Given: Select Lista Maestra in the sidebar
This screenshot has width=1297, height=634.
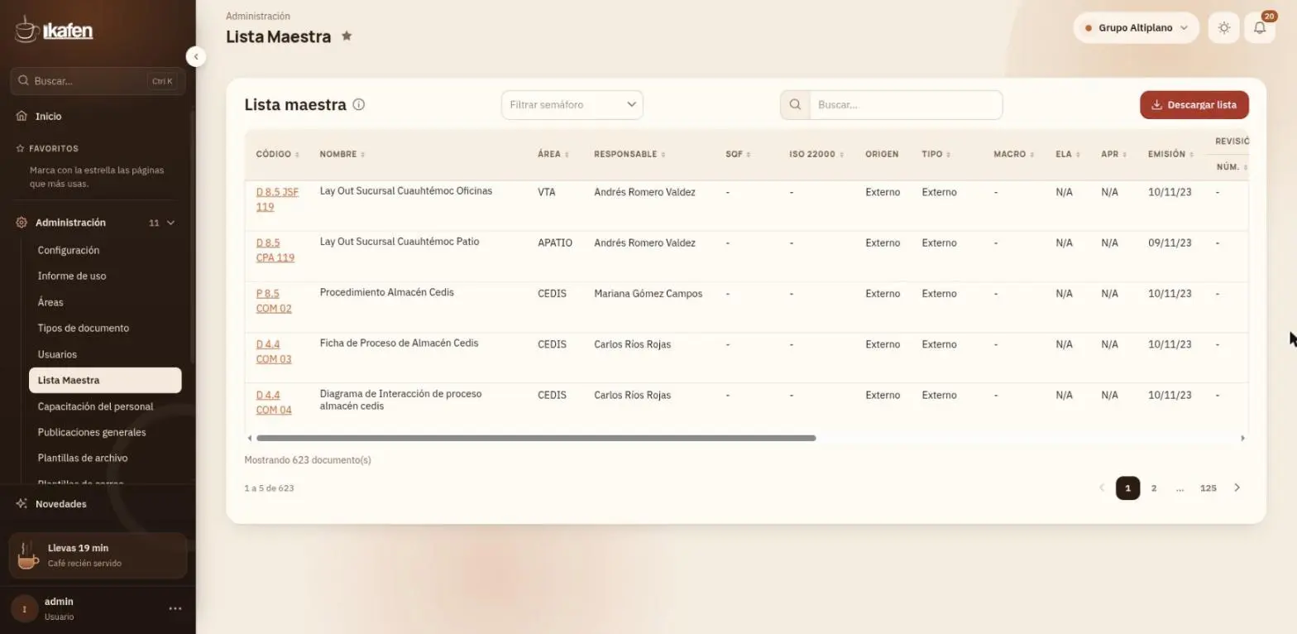Looking at the screenshot, I should coord(105,380).
